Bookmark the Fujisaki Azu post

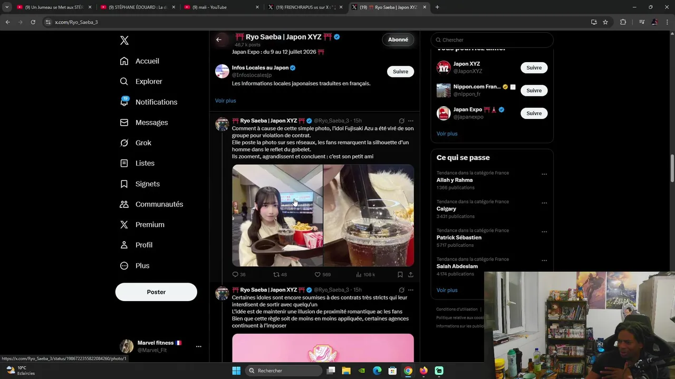(400, 275)
